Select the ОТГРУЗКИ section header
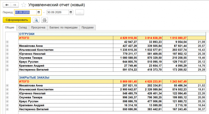The height and width of the screenshot is (114, 209). 112,34
